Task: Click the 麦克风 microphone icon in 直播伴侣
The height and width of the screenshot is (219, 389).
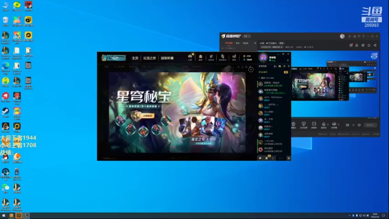Action: pos(323,125)
